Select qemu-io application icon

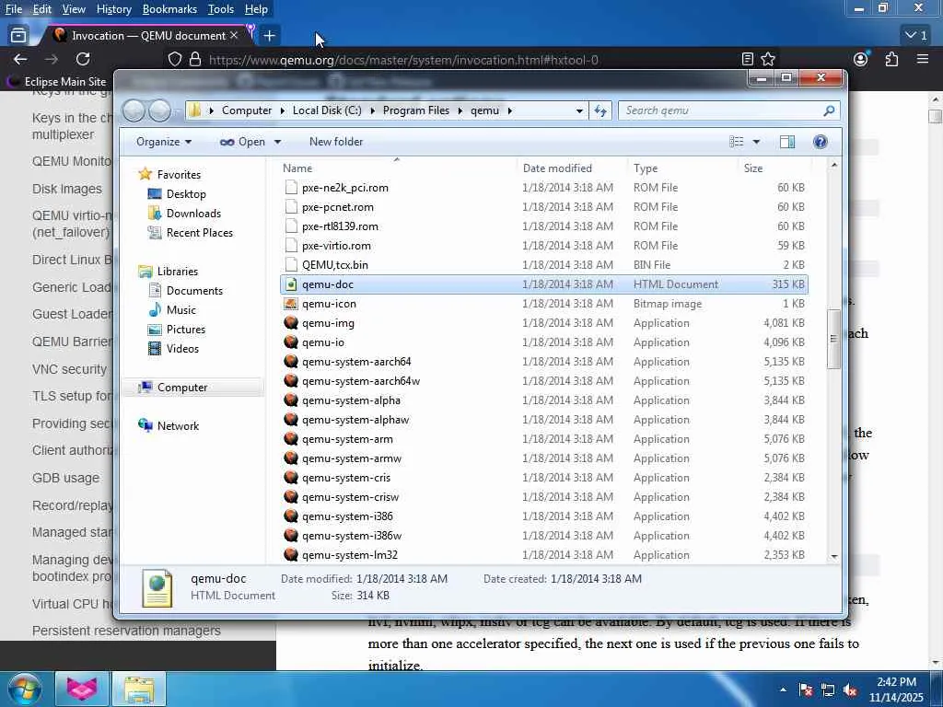(291, 342)
